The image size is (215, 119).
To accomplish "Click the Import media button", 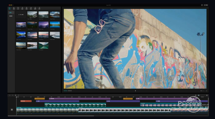I will point(21,14).
